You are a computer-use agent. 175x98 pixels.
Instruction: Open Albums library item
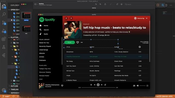[x=42, y=53]
